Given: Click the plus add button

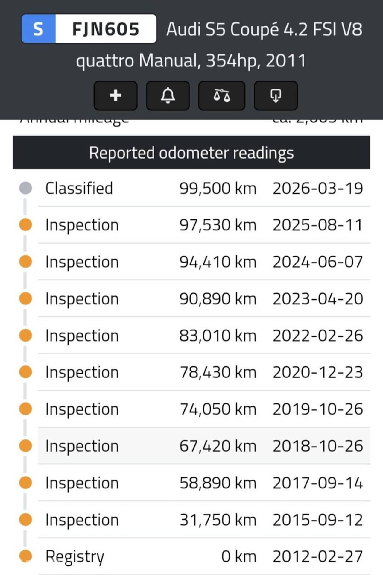Looking at the screenshot, I should (x=115, y=96).
